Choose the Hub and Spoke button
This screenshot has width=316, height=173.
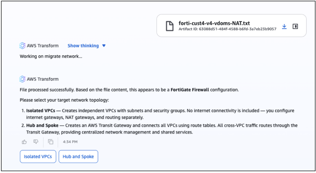[78, 156]
